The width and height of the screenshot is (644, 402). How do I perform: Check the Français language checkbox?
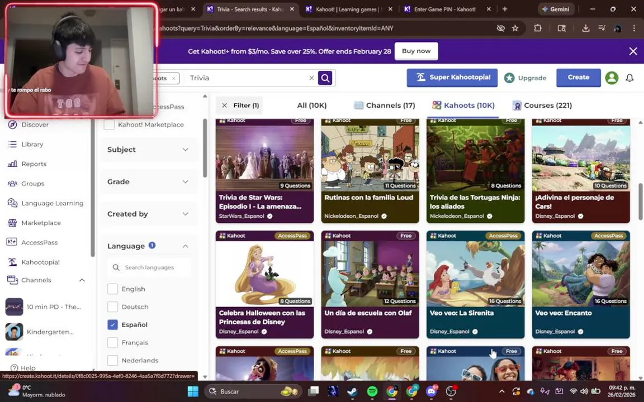(112, 342)
